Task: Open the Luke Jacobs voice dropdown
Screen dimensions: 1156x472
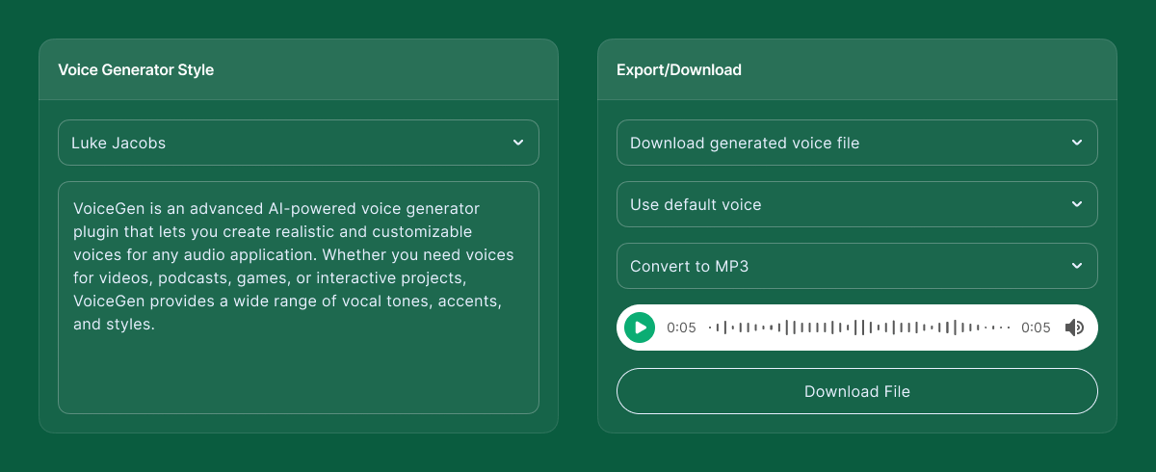Action: [x=289, y=143]
